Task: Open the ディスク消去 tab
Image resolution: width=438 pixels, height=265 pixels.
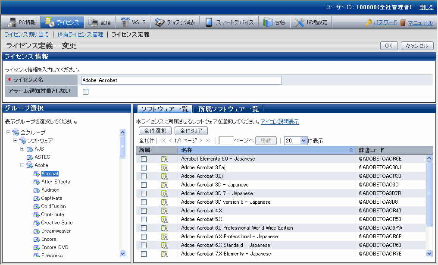Action: [175, 22]
